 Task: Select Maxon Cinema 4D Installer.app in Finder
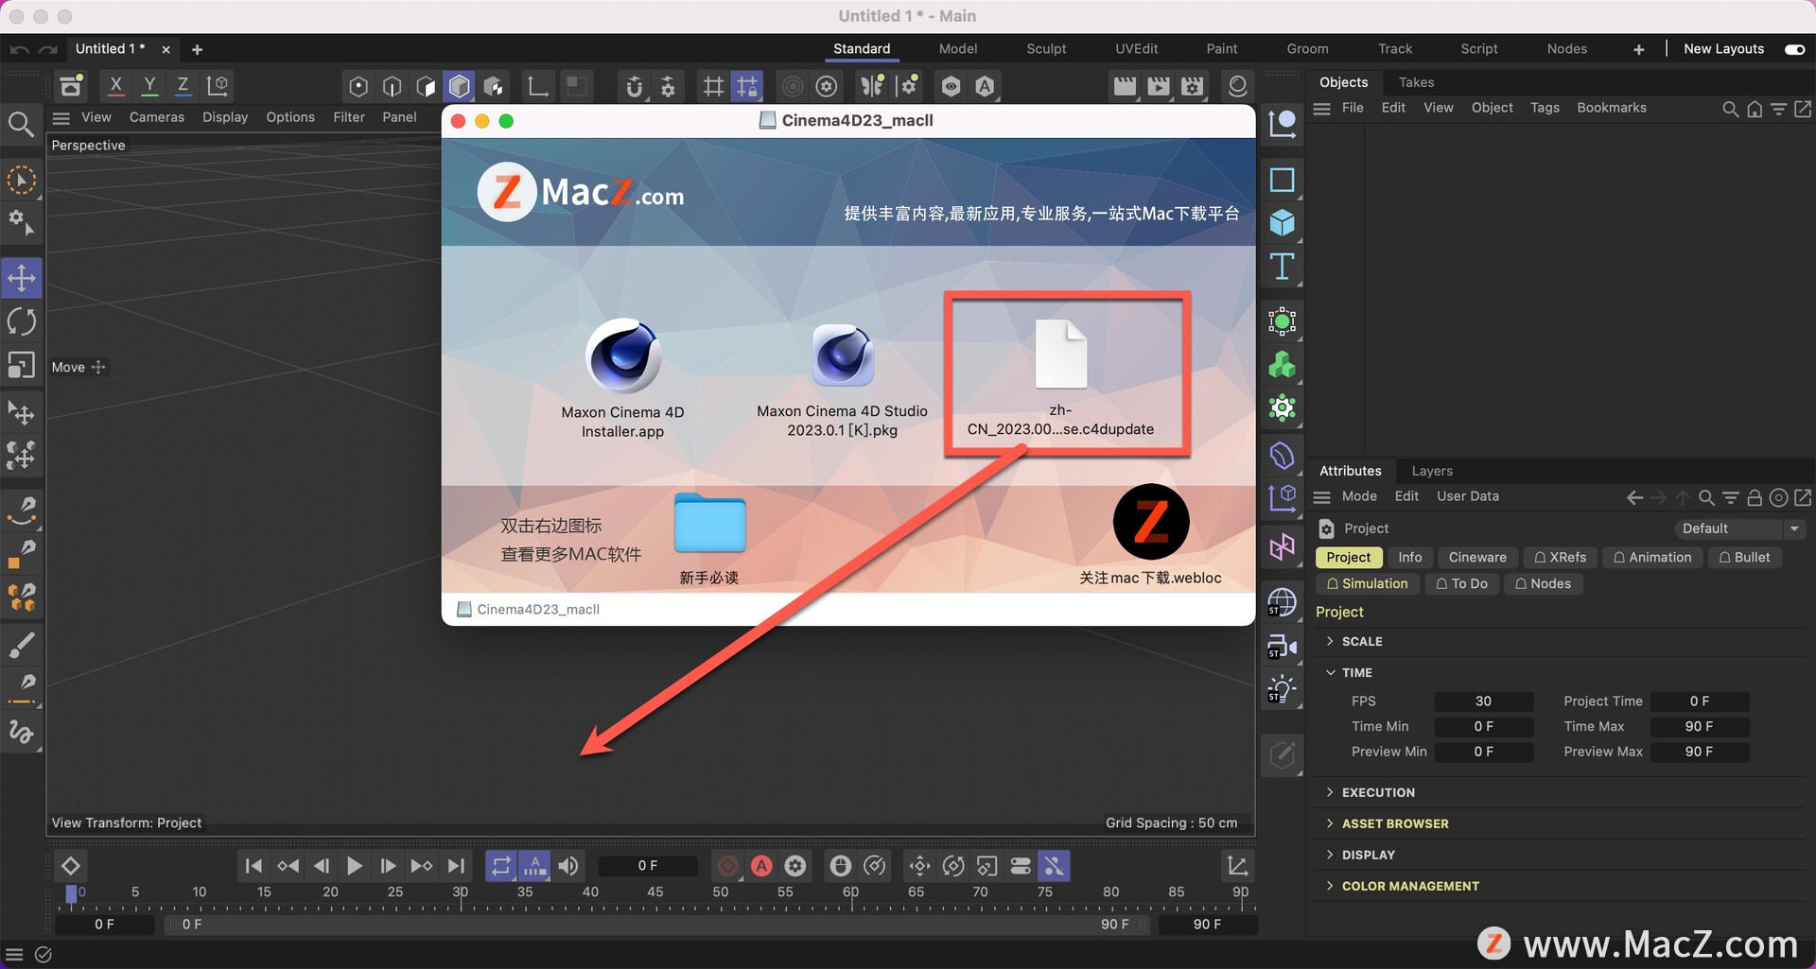coord(621,378)
